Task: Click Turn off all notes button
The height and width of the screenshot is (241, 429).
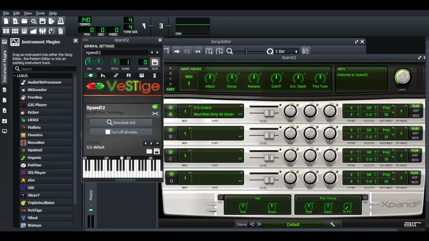Action: point(121,132)
